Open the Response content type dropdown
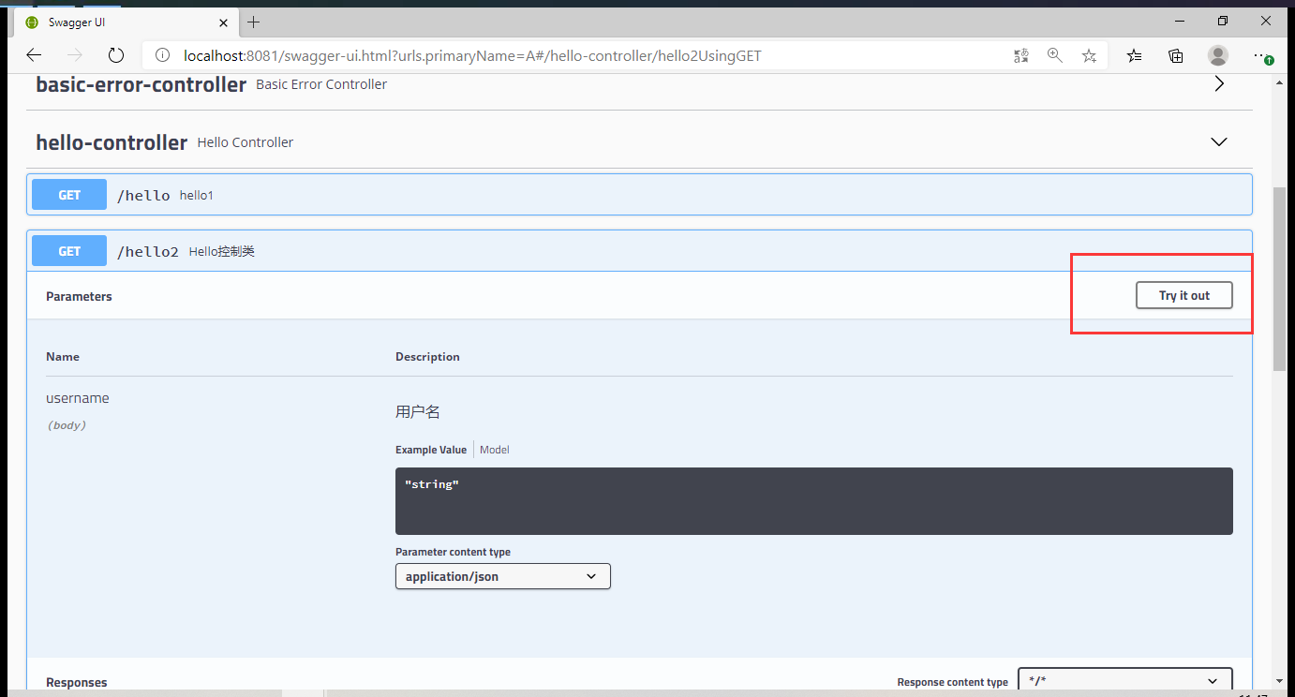The image size is (1295, 697). click(1125, 681)
